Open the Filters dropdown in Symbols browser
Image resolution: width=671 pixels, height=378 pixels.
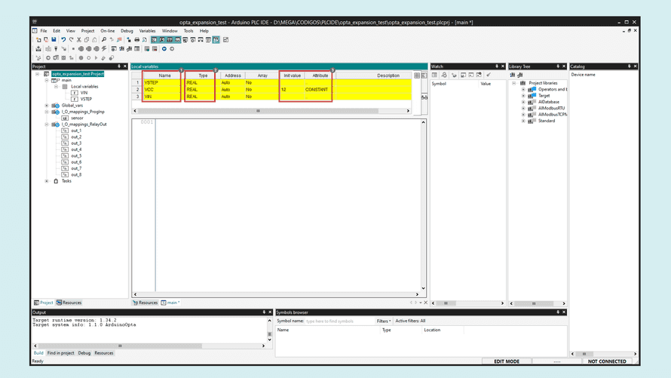point(384,321)
